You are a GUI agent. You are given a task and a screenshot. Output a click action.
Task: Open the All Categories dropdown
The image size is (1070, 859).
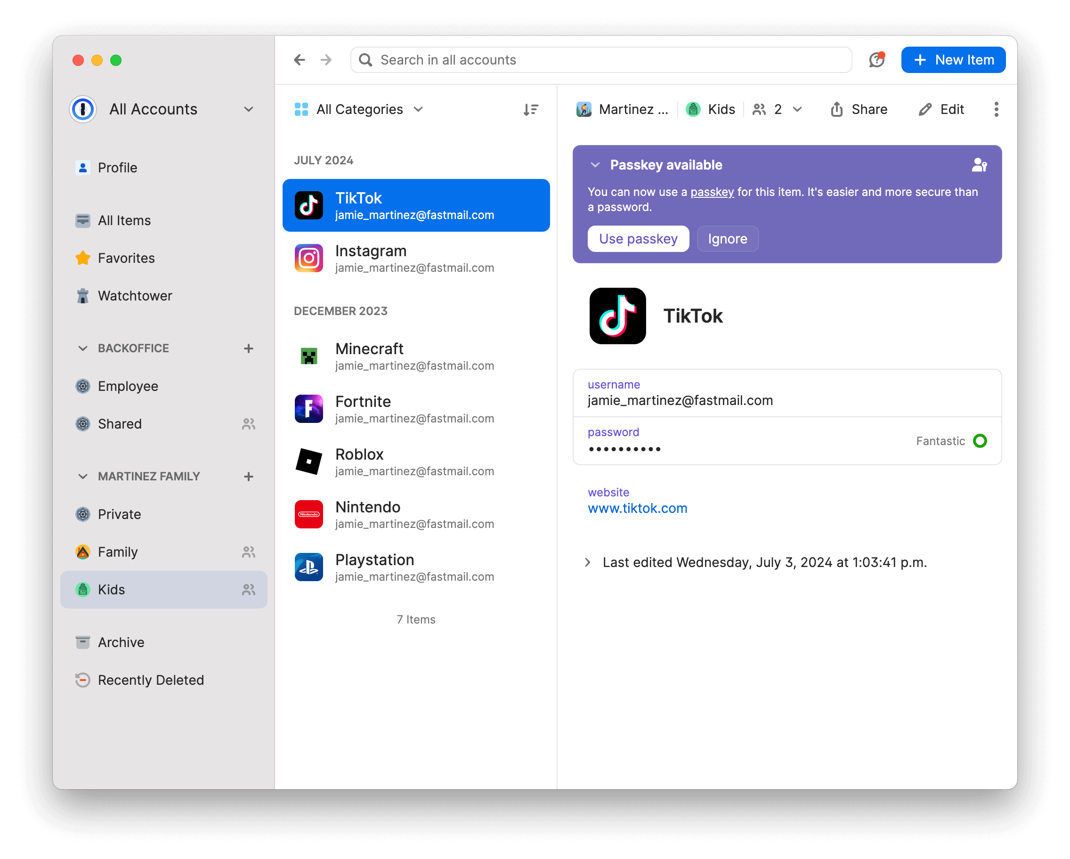coord(358,109)
